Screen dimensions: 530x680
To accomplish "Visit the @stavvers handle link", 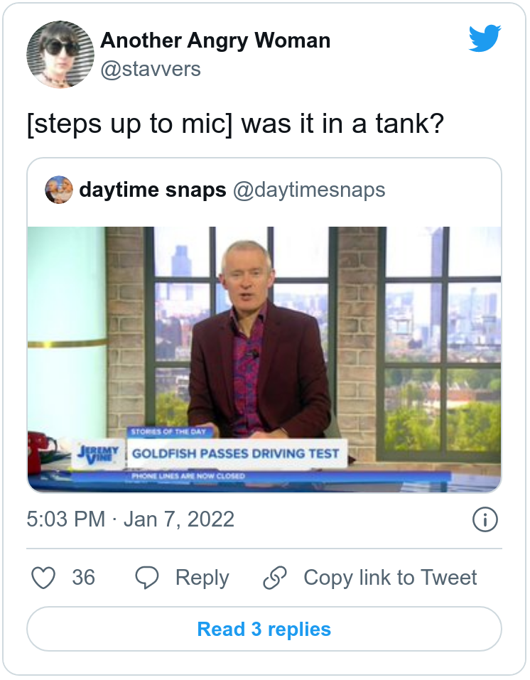I will (151, 69).
